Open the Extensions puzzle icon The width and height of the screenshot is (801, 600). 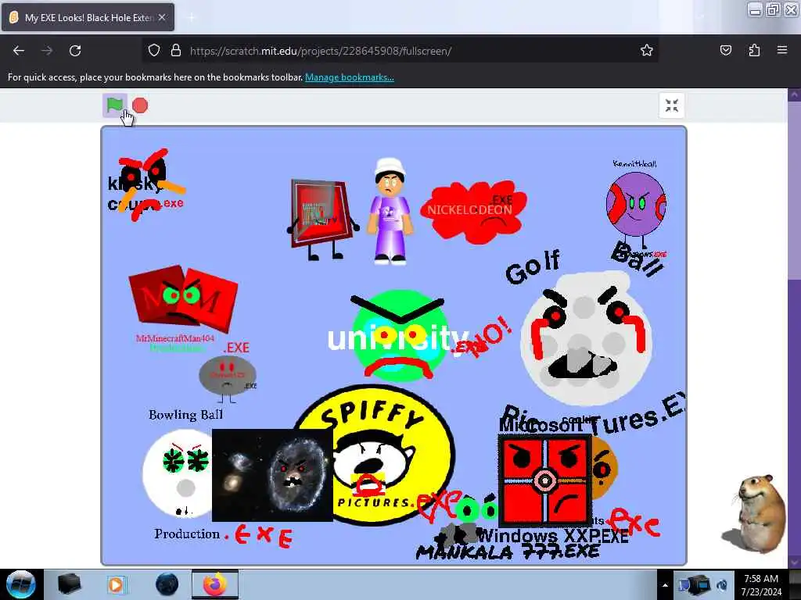pyautogui.click(x=754, y=51)
